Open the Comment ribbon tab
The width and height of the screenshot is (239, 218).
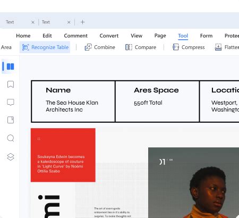pos(76,36)
